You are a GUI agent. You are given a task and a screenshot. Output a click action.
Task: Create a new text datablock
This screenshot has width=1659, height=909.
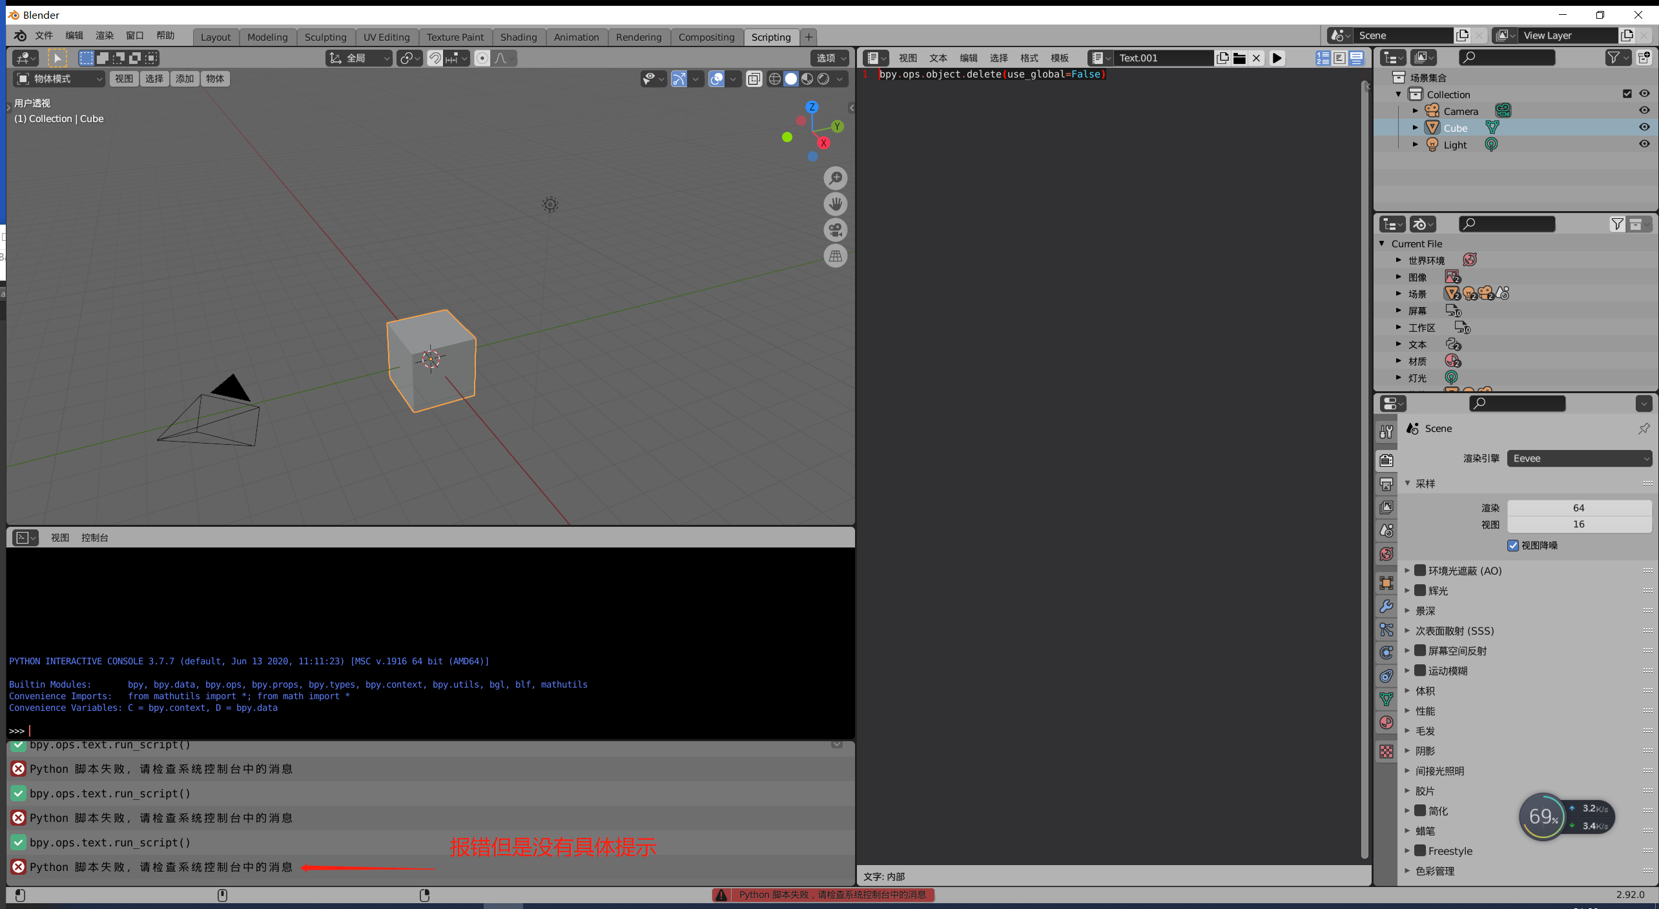point(1222,58)
